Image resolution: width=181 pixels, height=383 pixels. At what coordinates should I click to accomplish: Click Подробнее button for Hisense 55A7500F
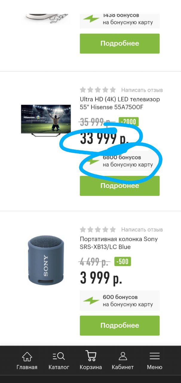pyautogui.click(x=120, y=186)
